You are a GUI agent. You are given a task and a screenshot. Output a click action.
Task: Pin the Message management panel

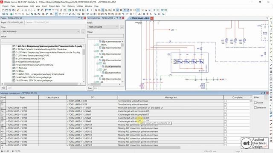coord(264,93)
